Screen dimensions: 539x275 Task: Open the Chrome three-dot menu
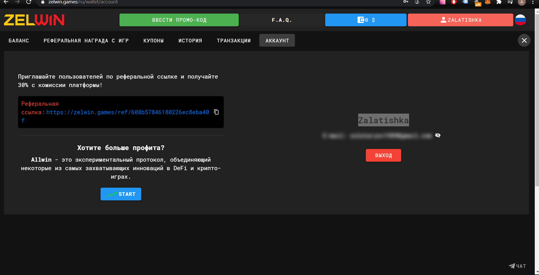point(533,2)
